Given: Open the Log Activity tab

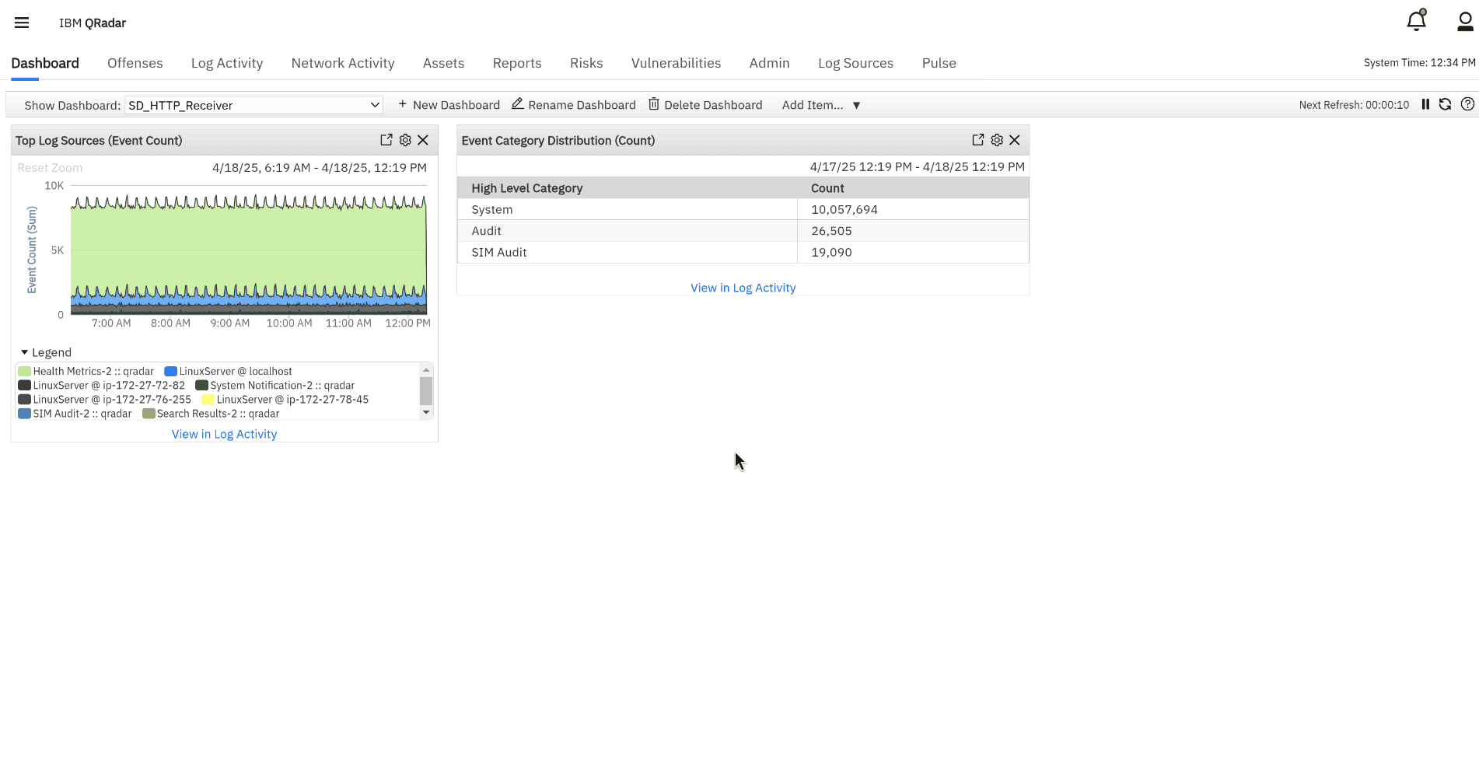Looking at the screenshot, I should click(x=227, y=63).
